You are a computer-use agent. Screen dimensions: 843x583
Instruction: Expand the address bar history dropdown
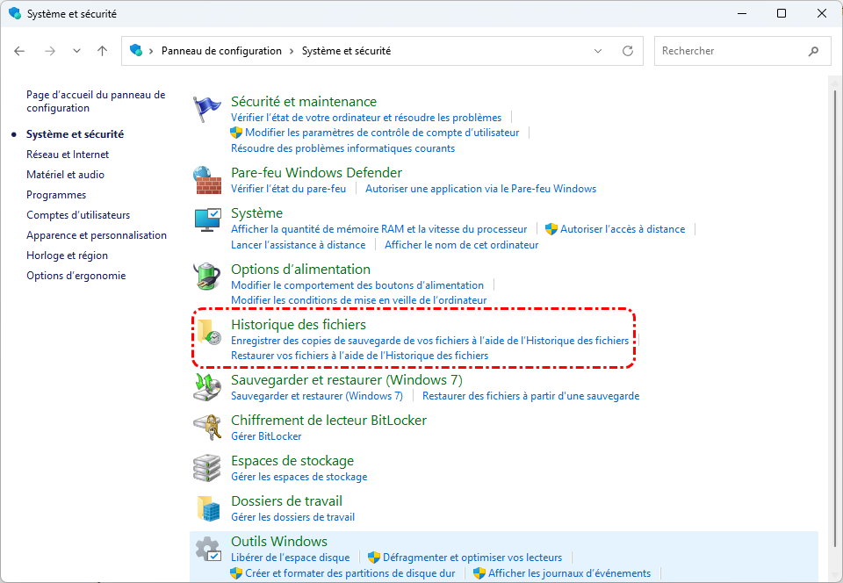pyautogui.click(x=598, y=51)
